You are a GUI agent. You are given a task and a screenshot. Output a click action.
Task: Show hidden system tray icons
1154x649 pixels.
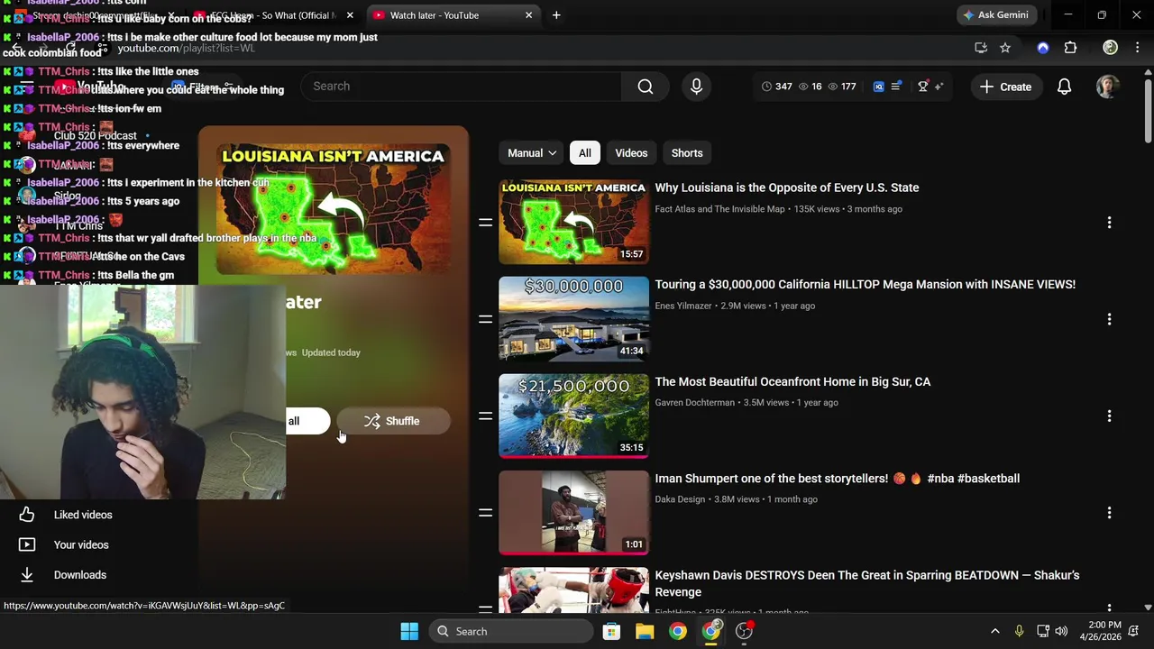click(x=995, y=631)
